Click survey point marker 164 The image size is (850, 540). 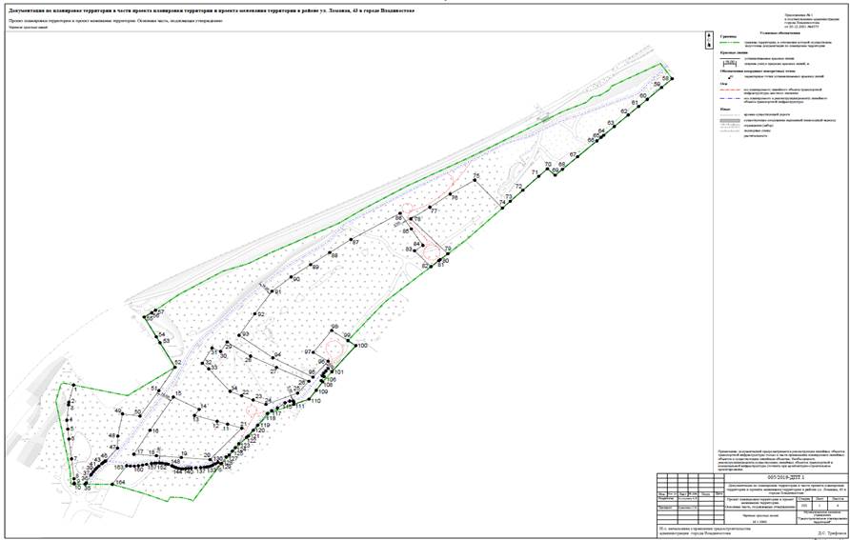pyautogui.click(x=112, y=484)
